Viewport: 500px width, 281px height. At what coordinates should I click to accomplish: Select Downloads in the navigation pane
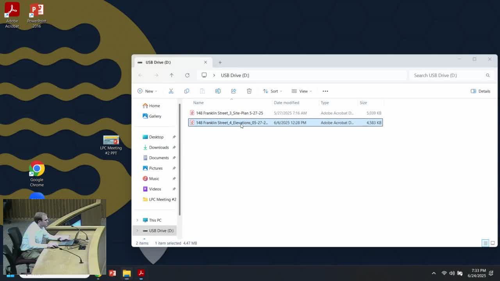[159, 147]
